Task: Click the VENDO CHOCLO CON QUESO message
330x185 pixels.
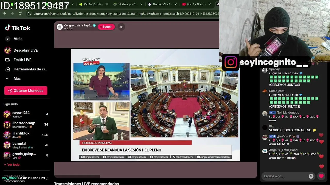Action: point(292,130)
